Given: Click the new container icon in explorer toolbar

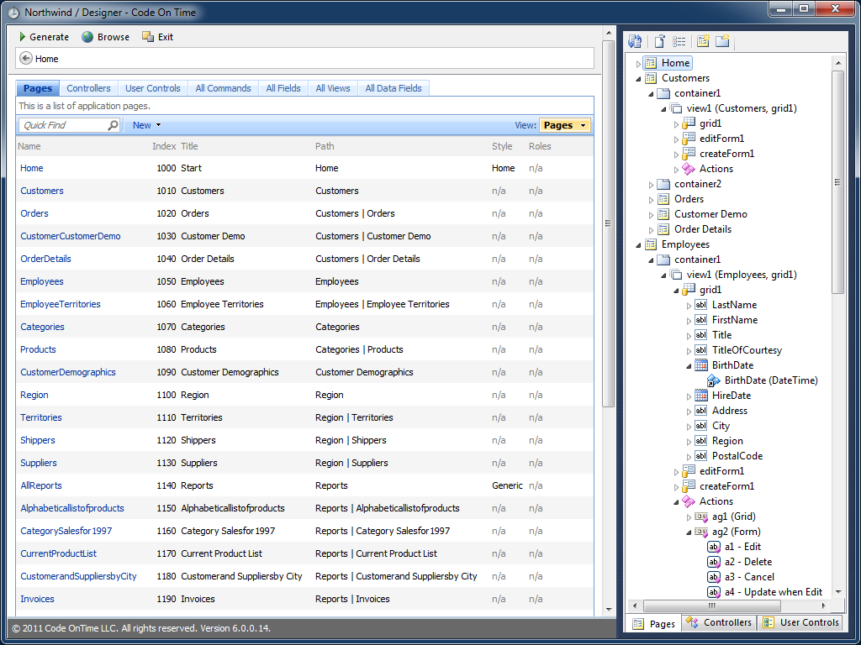Looking at the screenshot, I should point(722,41).
